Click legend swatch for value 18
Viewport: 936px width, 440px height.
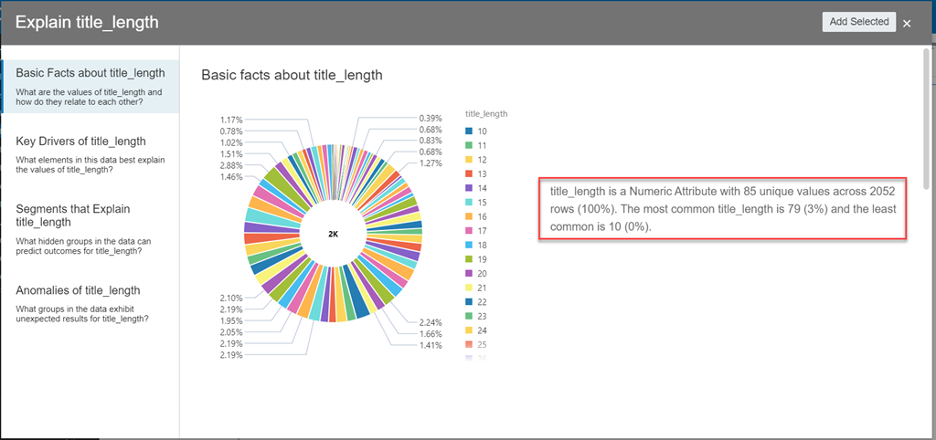coord(469,245)
